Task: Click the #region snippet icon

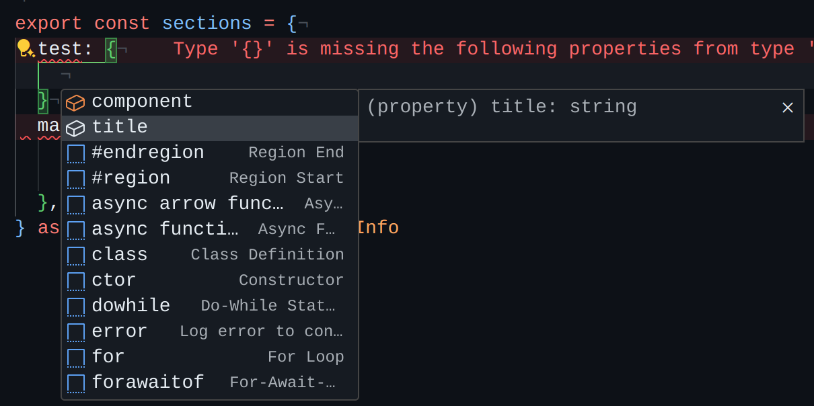Action: click(76, 179)
